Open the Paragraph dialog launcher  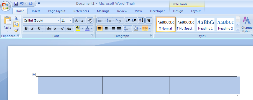tap(151, 36)
